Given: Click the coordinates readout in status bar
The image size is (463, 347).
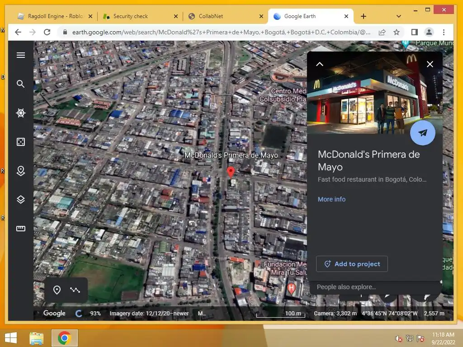Looking at the screenshot, I should (389, 314).
